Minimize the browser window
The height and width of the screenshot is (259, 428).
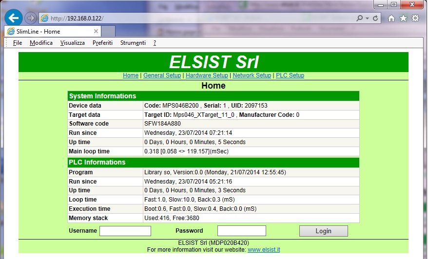click(x=381, y=5)
